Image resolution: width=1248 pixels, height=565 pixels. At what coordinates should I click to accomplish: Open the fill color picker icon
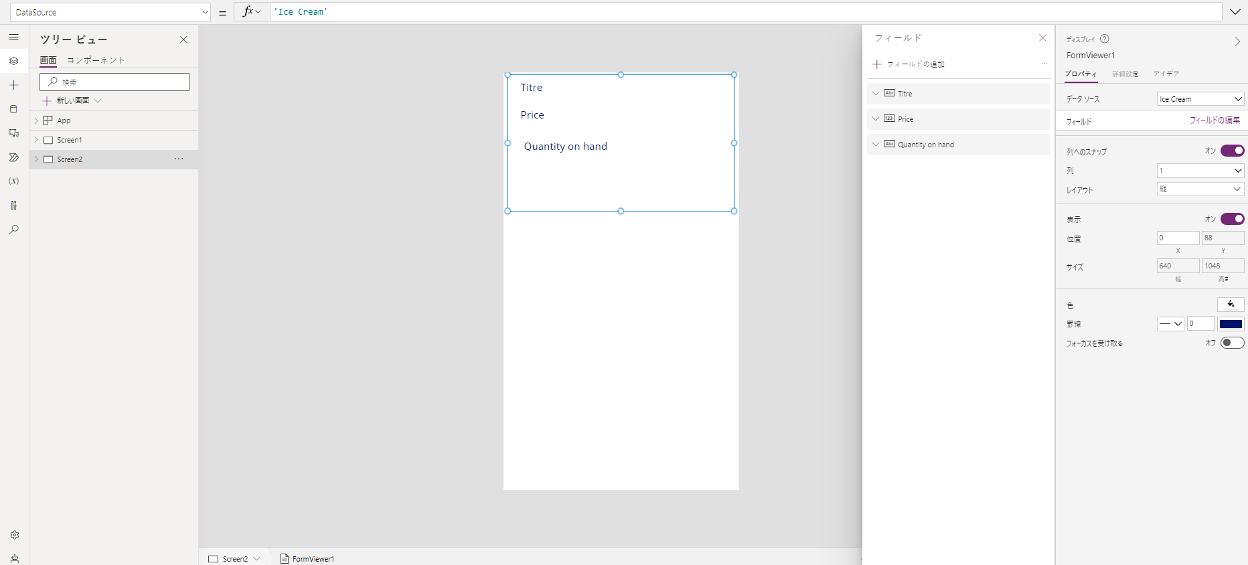[1231, 305]
